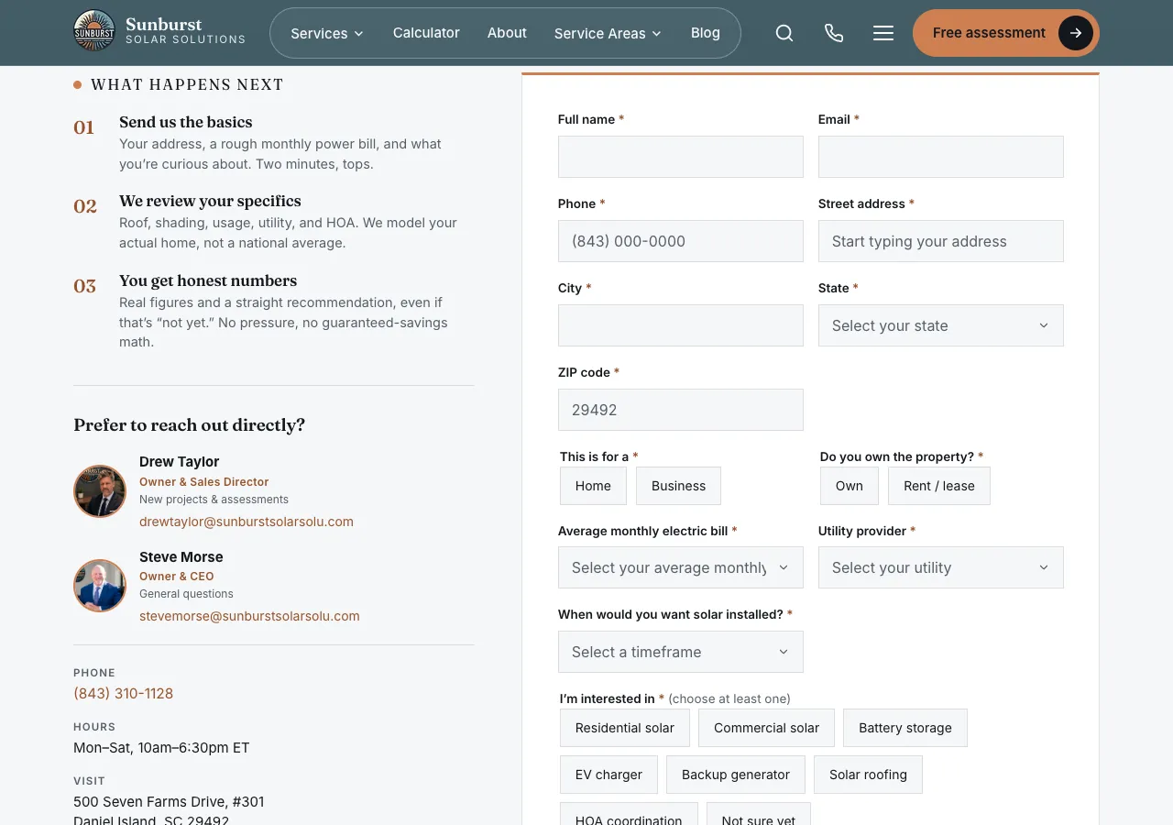Expand the Services menu
Screen dimensions: 1173x825
point(327,33)
